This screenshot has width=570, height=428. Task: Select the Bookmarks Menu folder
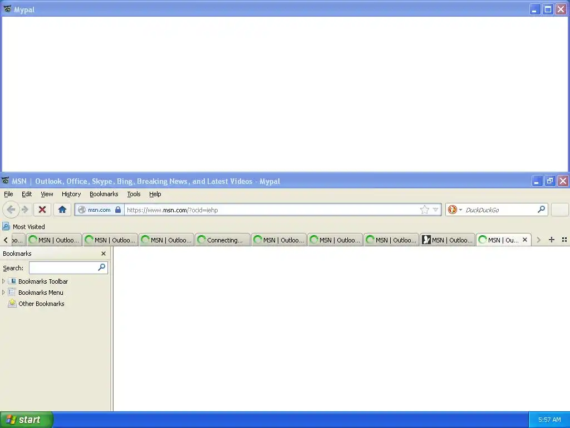point(36,293)
